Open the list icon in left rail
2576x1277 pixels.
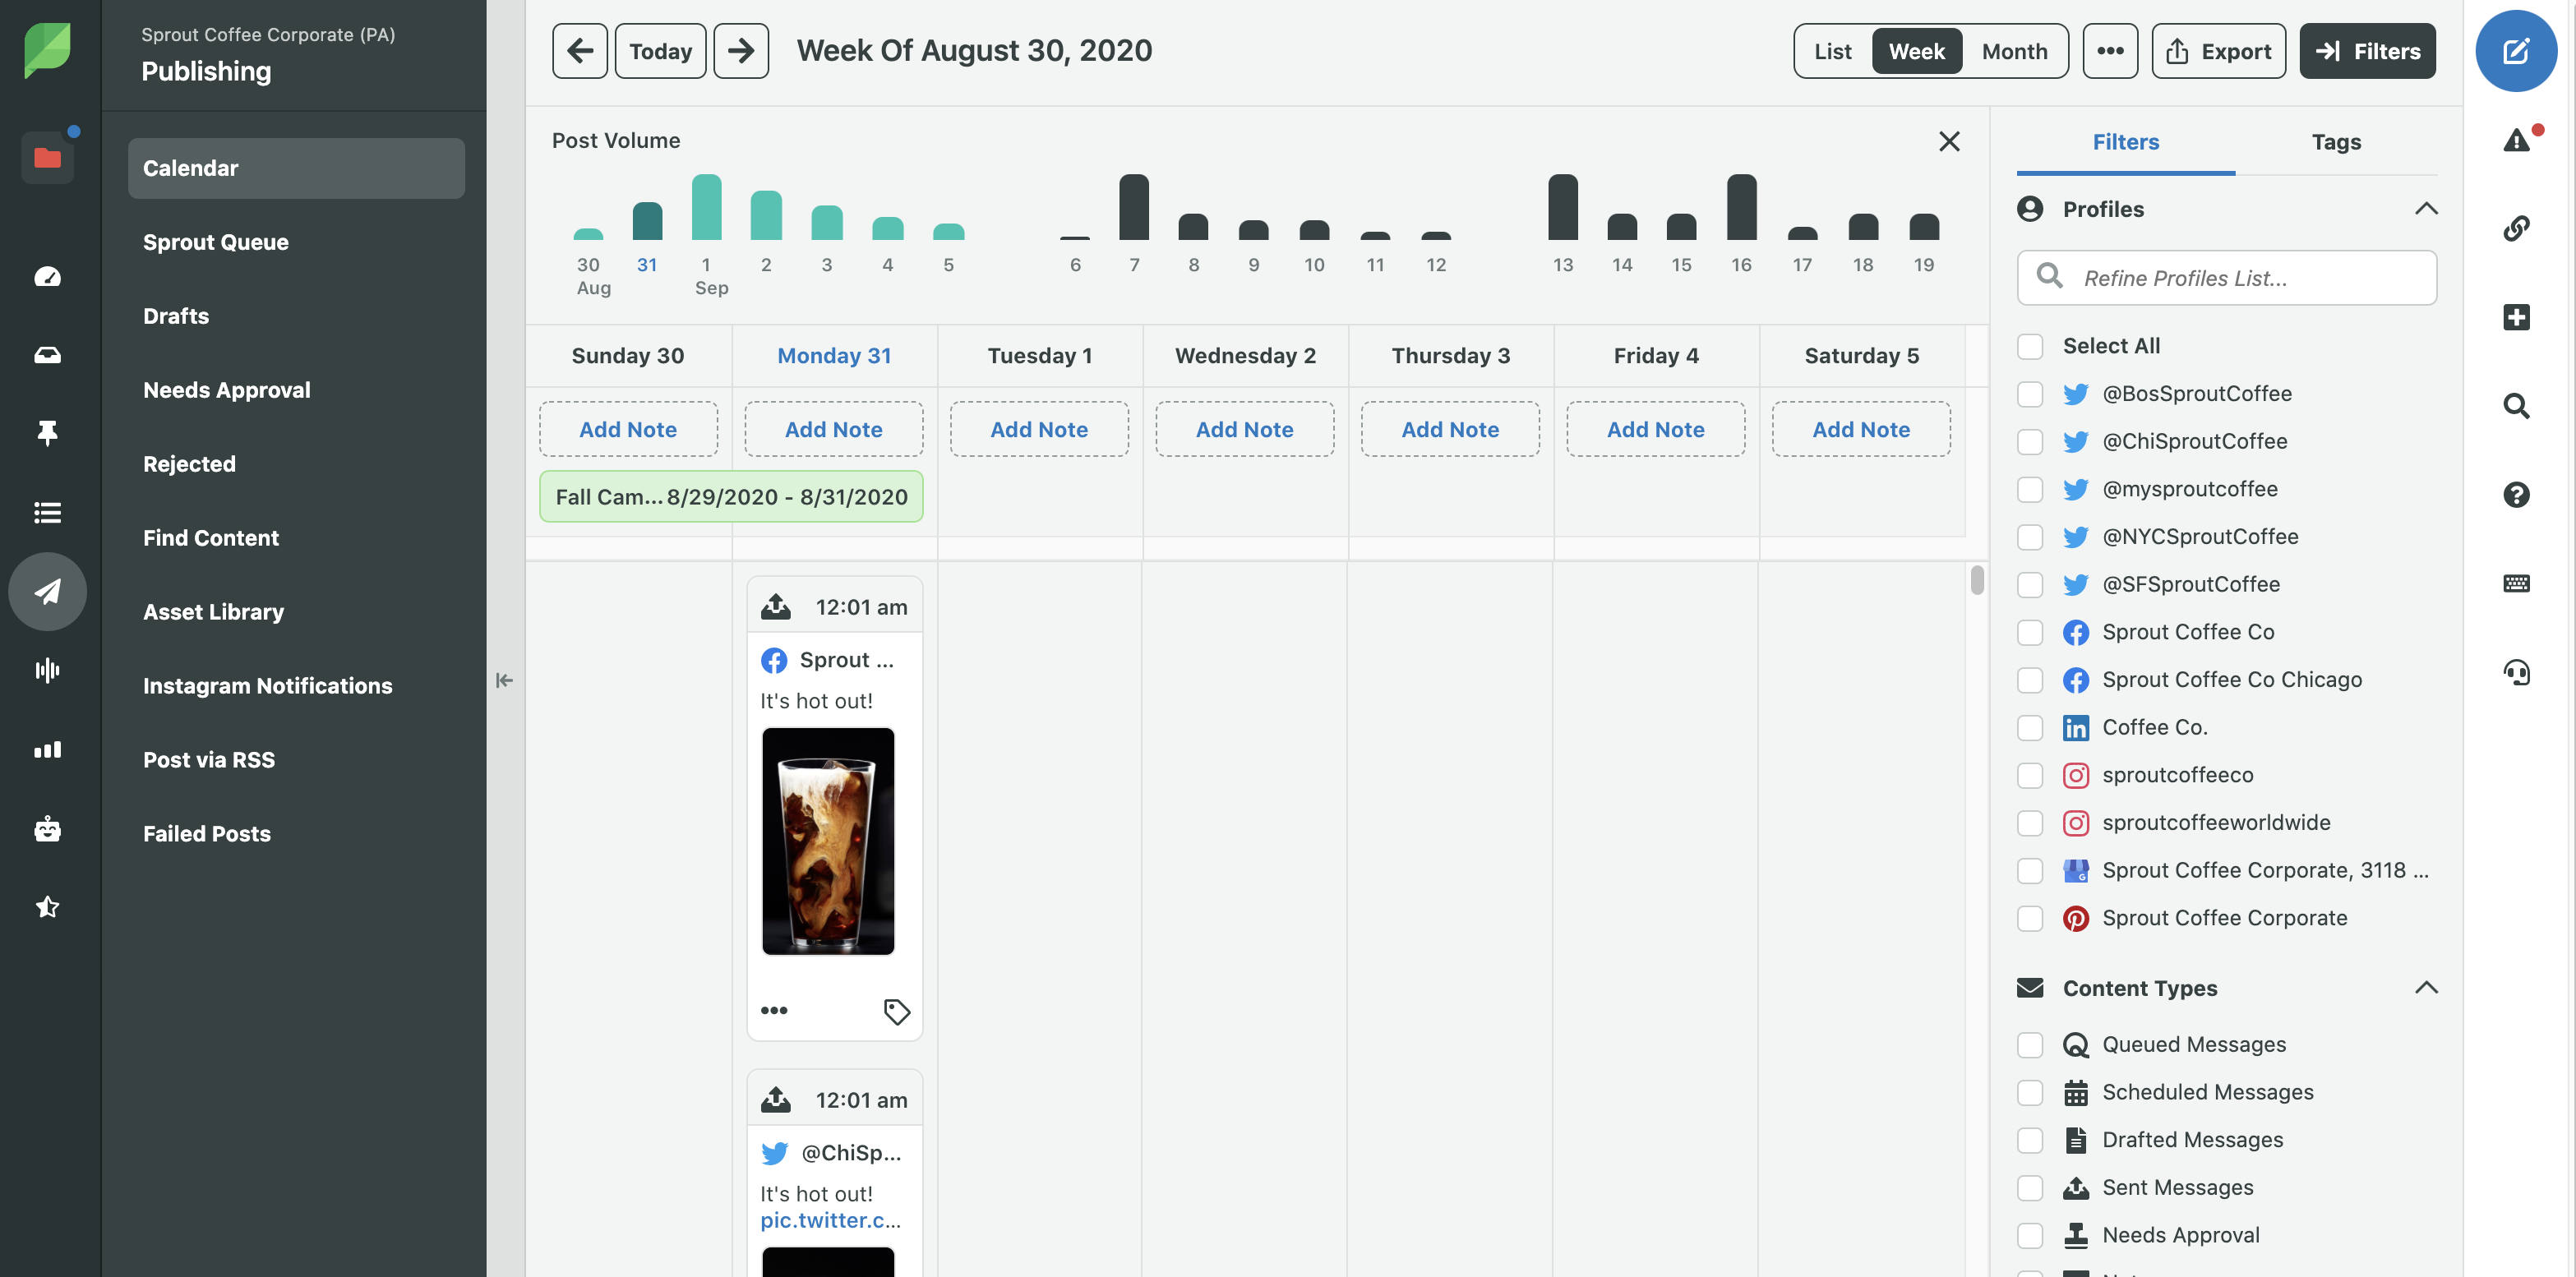[x=47, y=512]
